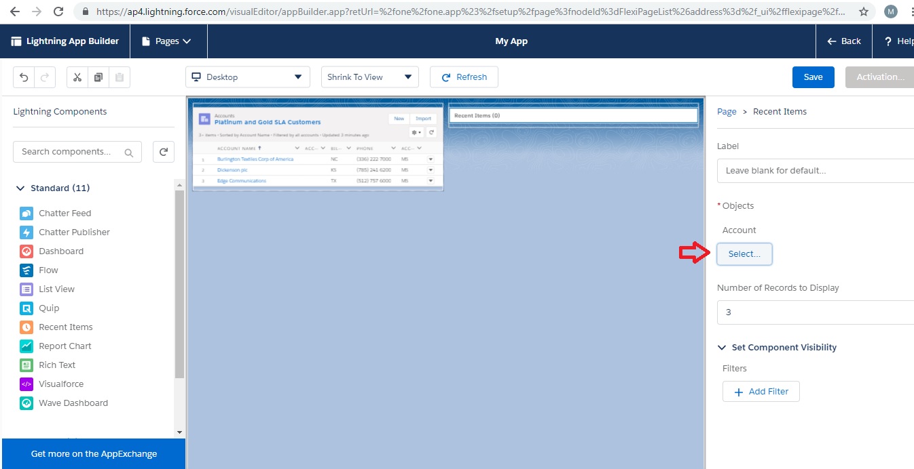Viewport: 914px width, 469px height.
Task: Click Import button in Accounts preview
Action: 423,119
